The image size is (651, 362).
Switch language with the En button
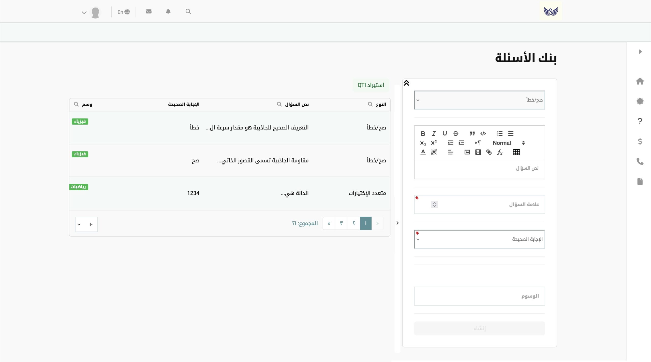(x=124, y=12)
